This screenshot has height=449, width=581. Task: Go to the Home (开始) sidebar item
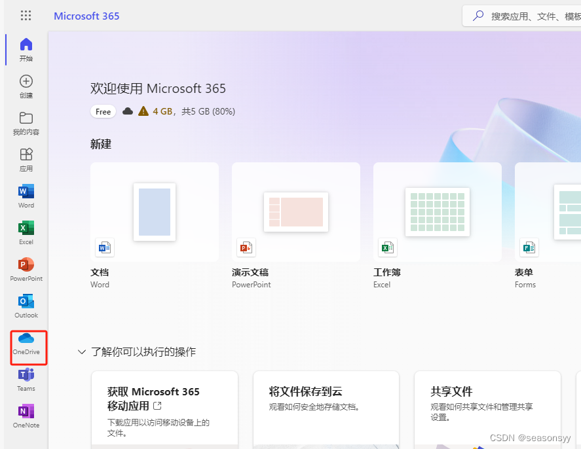pyautogui.click(x=26, y=50)
